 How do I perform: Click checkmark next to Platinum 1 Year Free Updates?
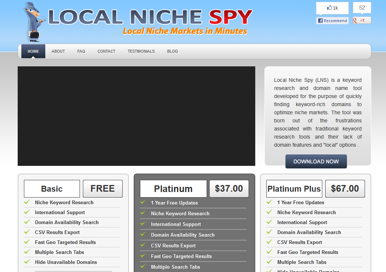point(143,202)
